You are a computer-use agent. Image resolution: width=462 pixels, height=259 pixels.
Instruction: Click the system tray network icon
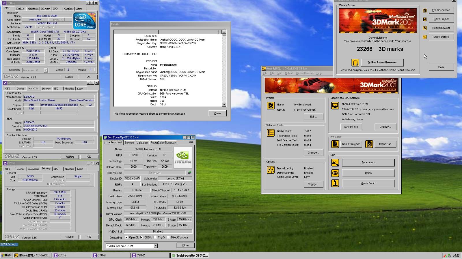point(449,255)
